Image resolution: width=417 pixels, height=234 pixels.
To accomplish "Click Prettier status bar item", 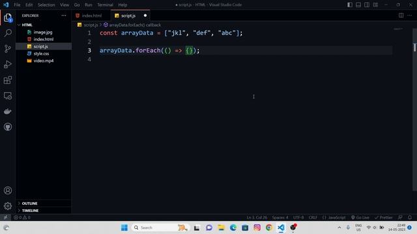I will tap(384, 217).
